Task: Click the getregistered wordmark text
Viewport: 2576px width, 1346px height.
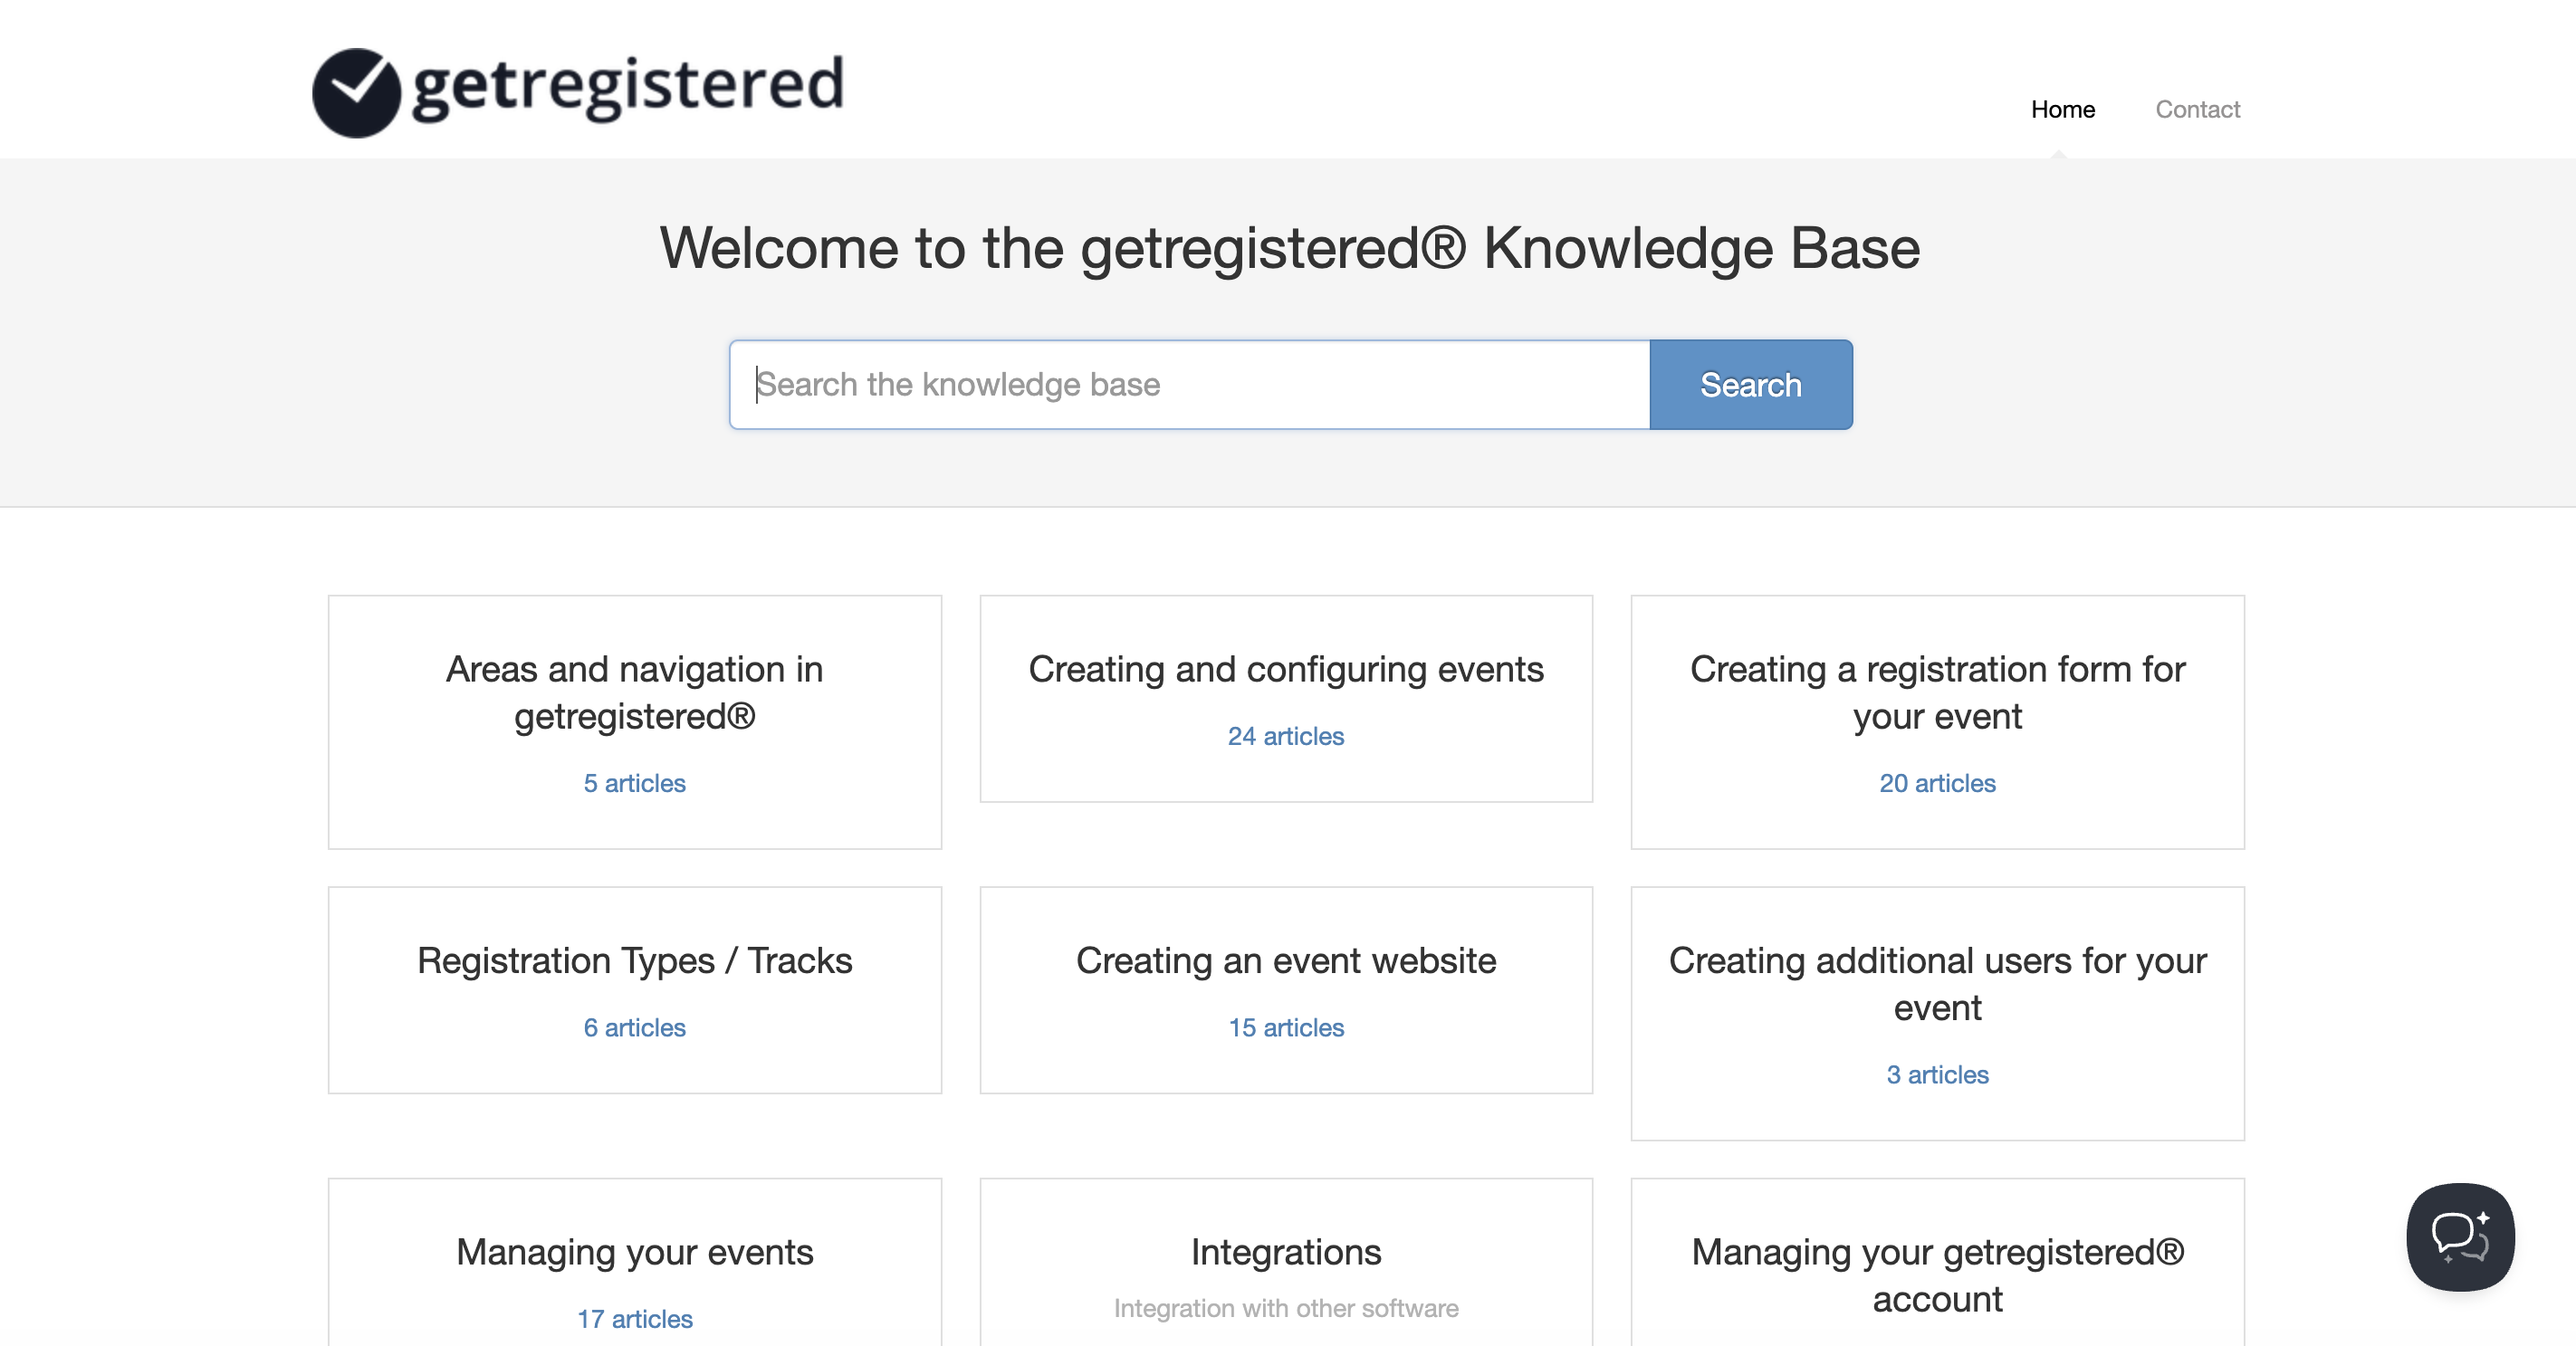Action: (x=628, y=86)
